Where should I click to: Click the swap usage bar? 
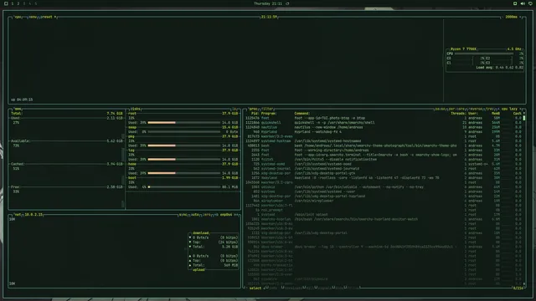click(184, 132)
